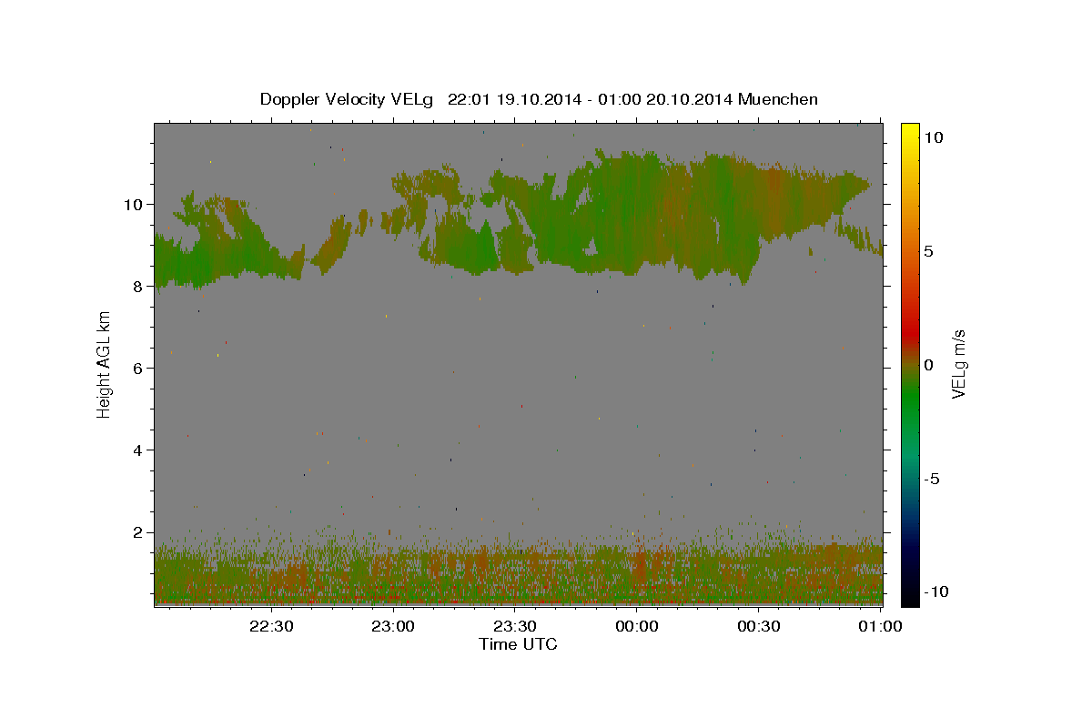The height and width of the screenshot is (728, 1092).
Task: Click the y-axis height tick label 10
Action: pos(135,204)
